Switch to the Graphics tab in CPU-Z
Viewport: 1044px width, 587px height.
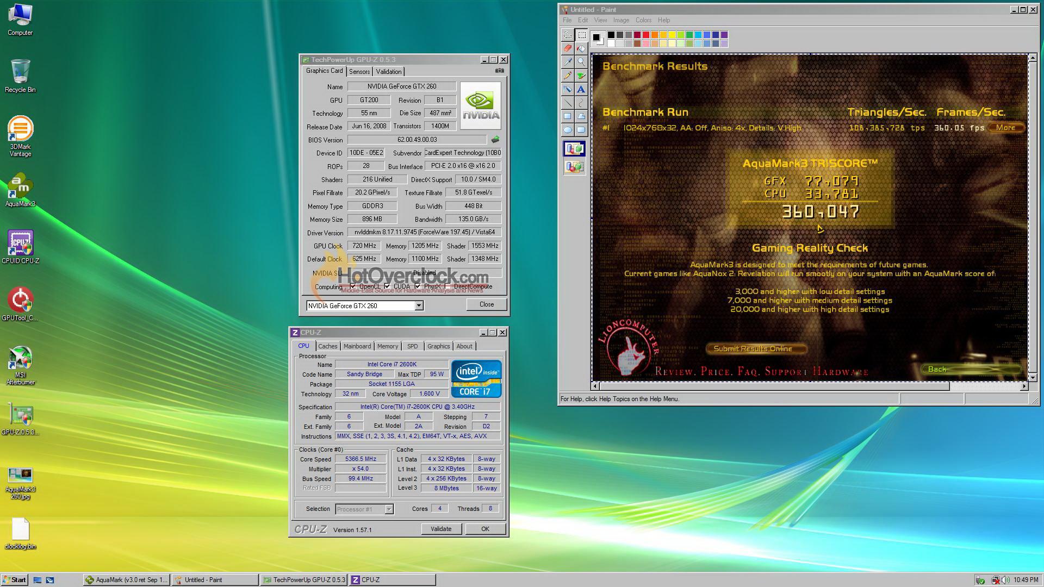coord(438,346)
